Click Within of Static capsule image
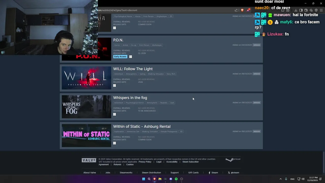This screenshot has width=325, height=183. [86, 135]
